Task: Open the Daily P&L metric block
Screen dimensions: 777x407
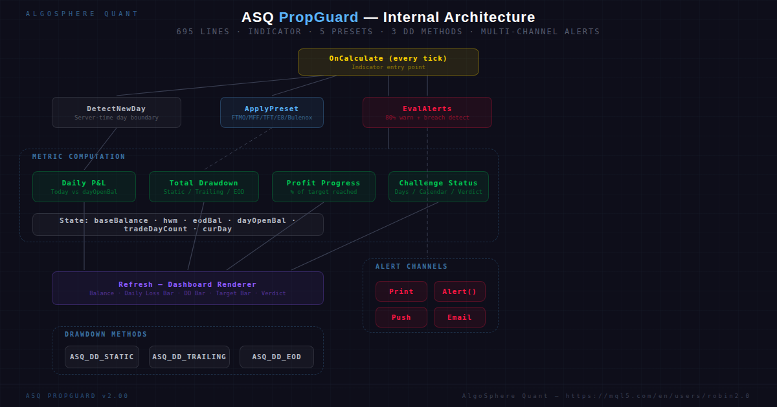Action: (84, 186)
